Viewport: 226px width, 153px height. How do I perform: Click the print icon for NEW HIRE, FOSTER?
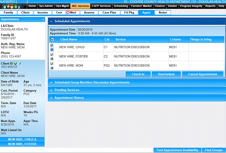(52, 59)
